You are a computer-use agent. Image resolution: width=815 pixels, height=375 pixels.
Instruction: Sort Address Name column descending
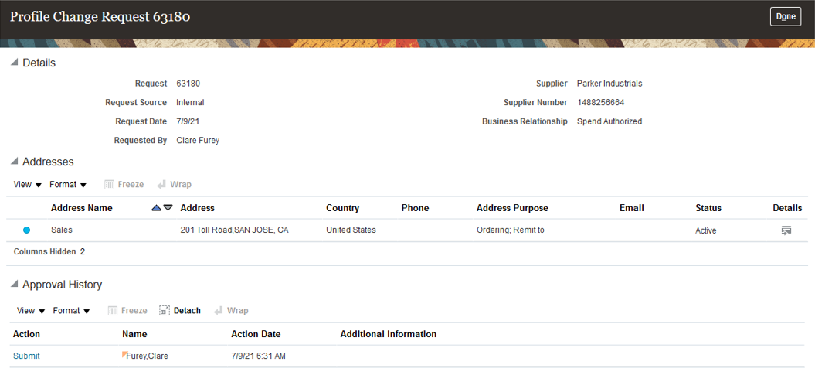click(x=168, y=208)
